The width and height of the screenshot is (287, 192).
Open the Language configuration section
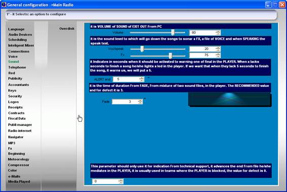coord(16,29)
